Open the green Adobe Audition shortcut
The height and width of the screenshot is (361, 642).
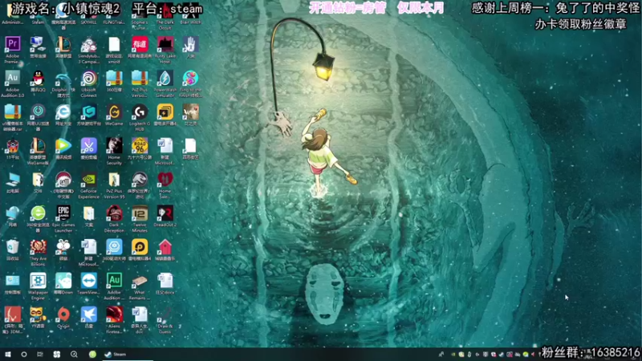click(114, 281)
